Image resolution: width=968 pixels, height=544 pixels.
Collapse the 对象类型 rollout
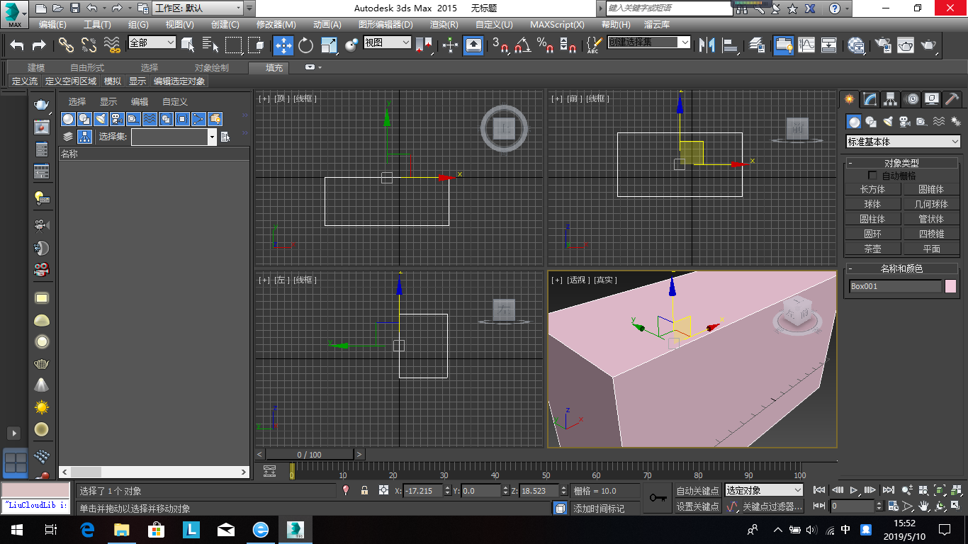coord(902,162)
